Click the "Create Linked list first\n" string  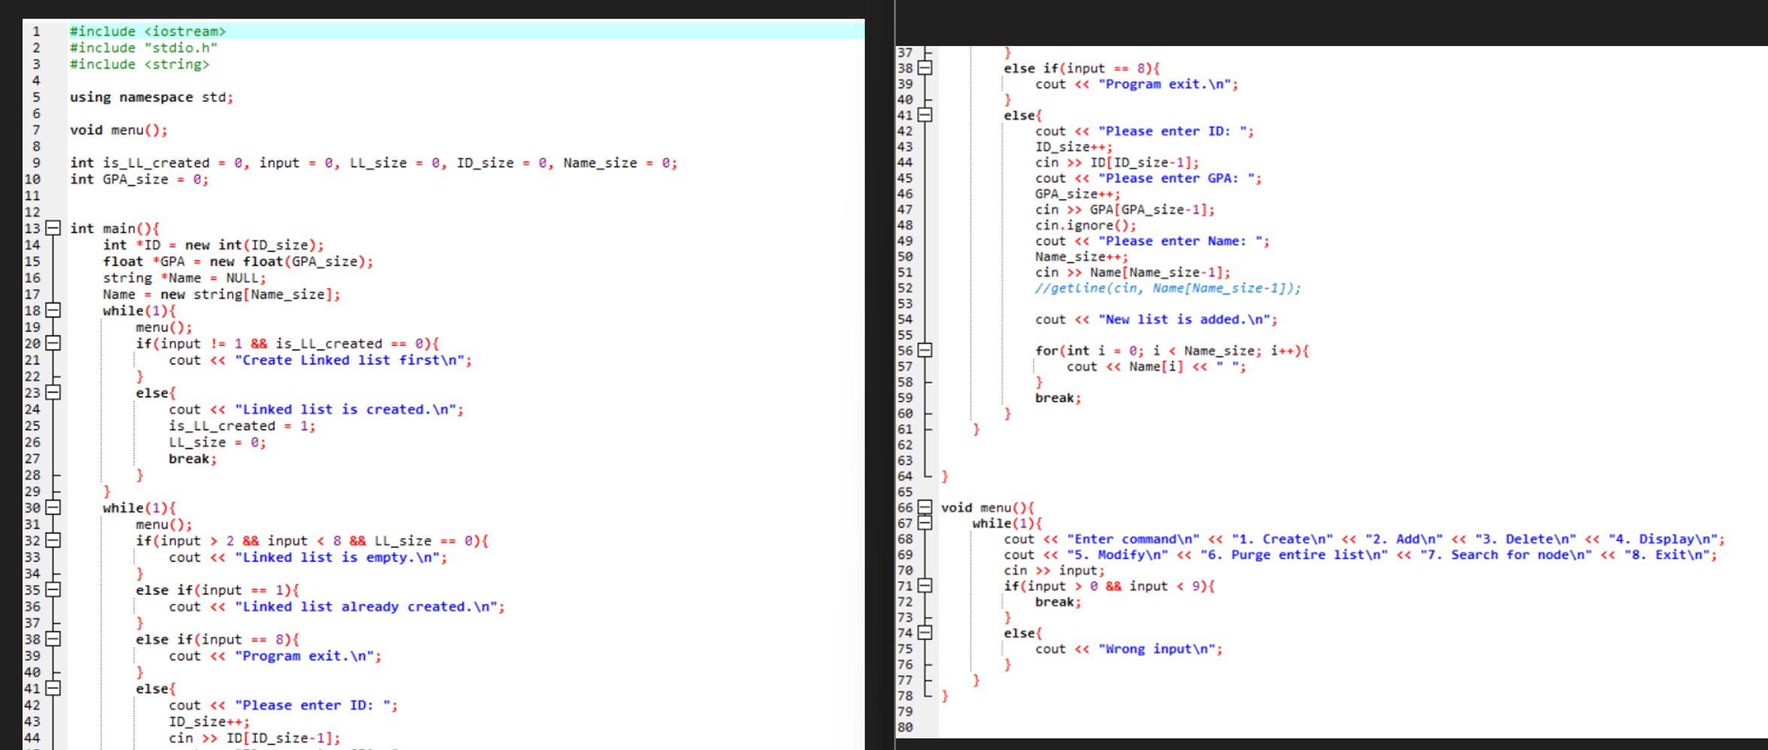tap(350, 360)
